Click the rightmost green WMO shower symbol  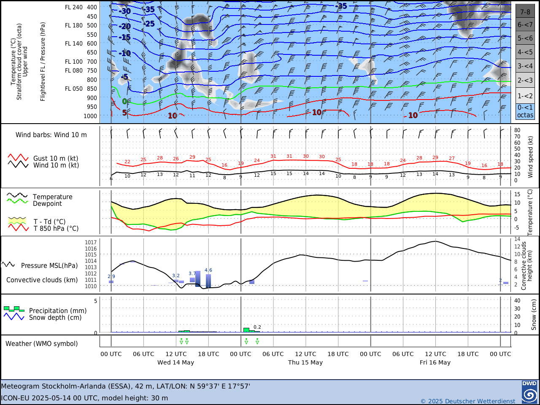pos(257,341)
